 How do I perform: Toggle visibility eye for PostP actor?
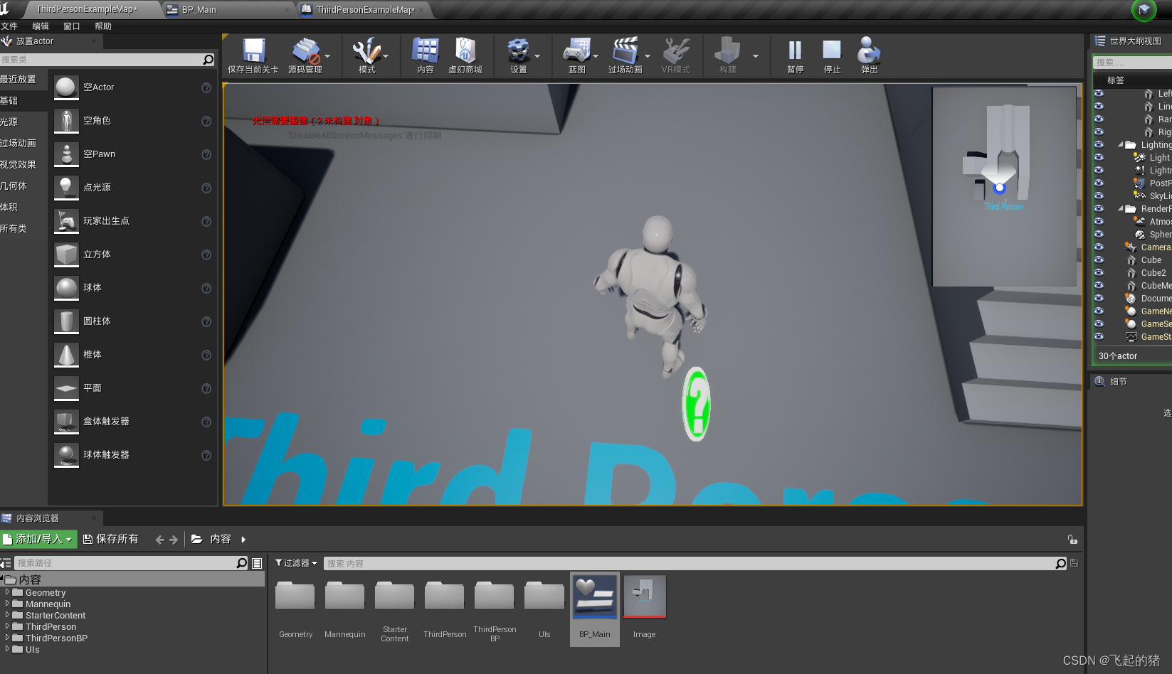coord(1099,183)
